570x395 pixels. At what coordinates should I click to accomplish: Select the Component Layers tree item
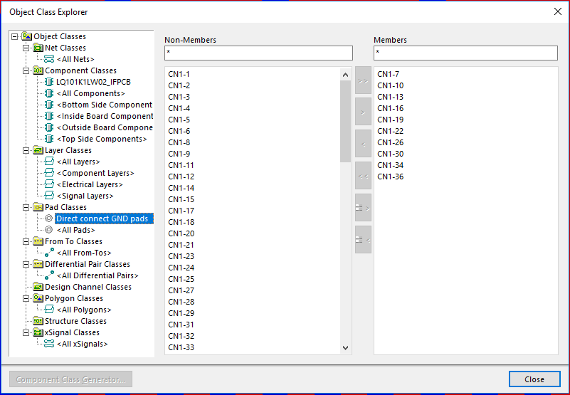[95, 173]
